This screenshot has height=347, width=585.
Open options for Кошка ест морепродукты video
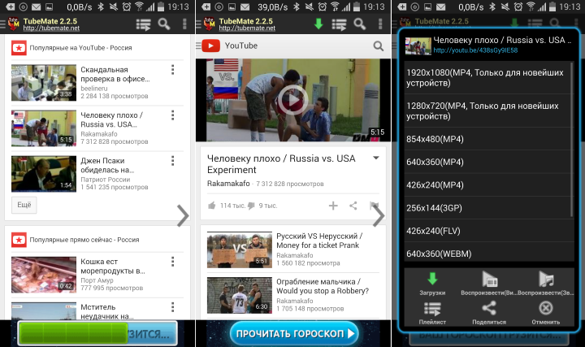(x=172, y=262)
